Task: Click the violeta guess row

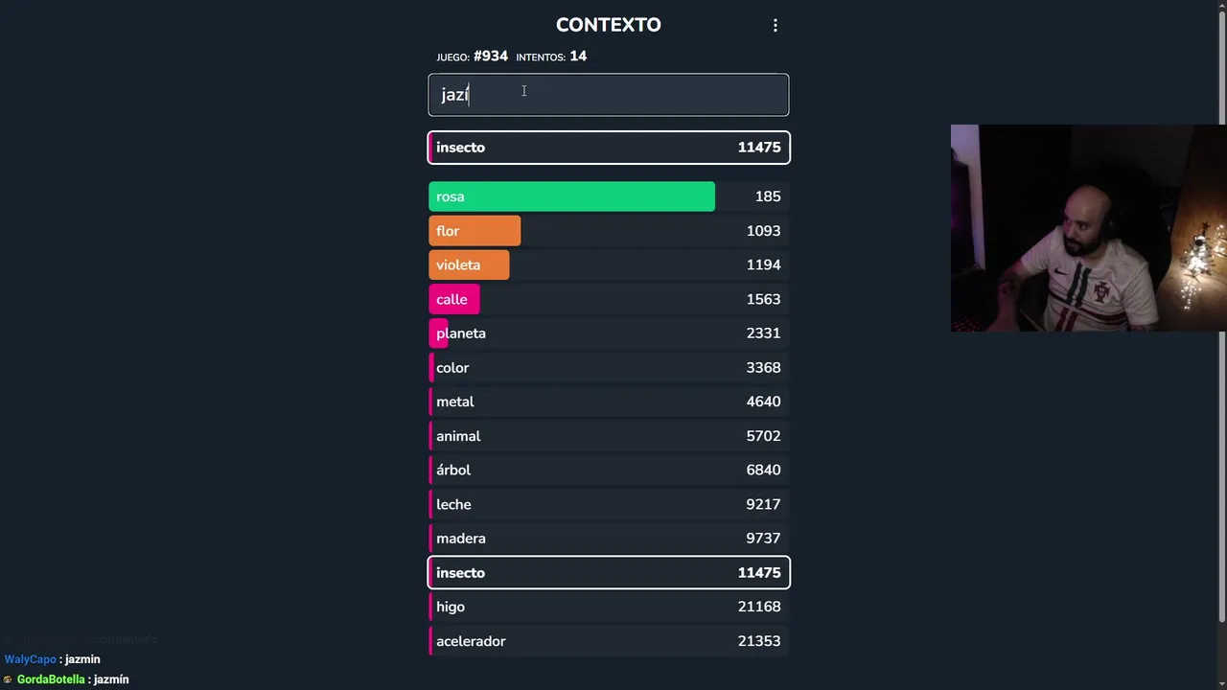Action: 609,264
